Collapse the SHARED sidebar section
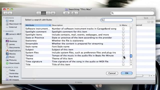 point(4,31)
